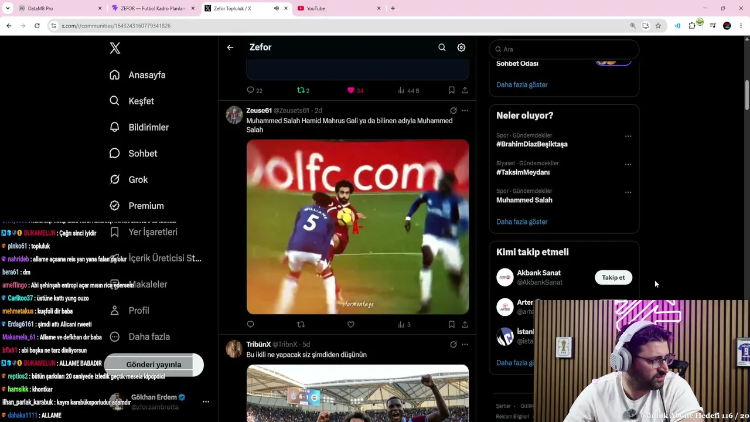Open Keşfet explore page
750x422 pixels.
[132, 101]
